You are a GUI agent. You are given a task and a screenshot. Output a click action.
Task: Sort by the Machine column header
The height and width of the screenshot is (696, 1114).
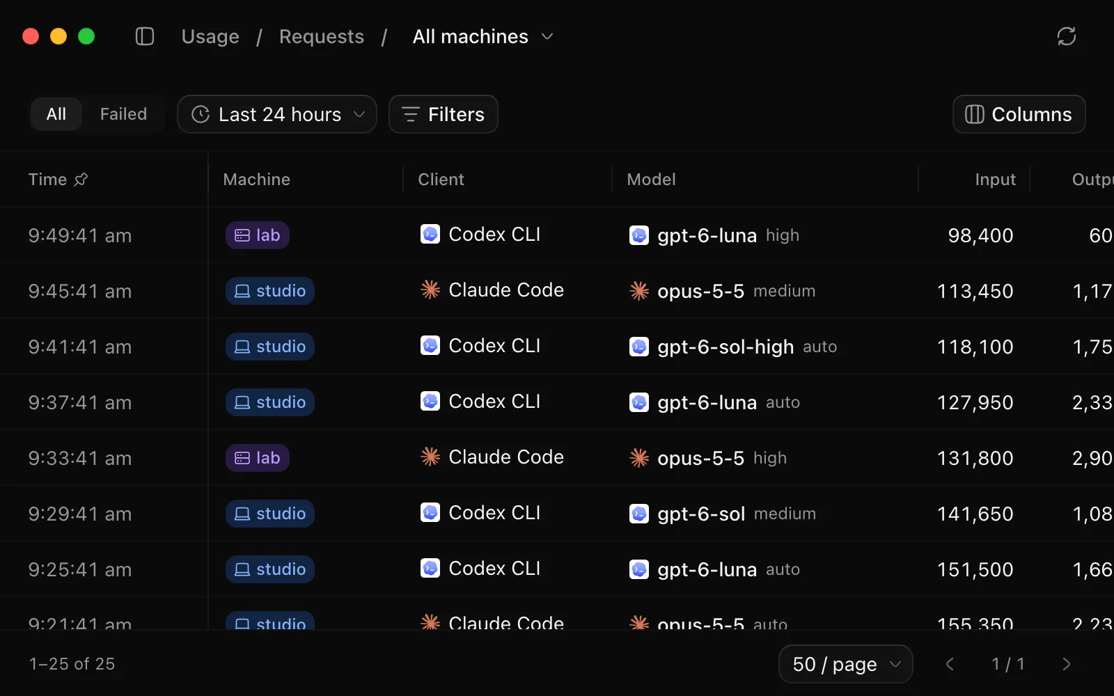257,180
